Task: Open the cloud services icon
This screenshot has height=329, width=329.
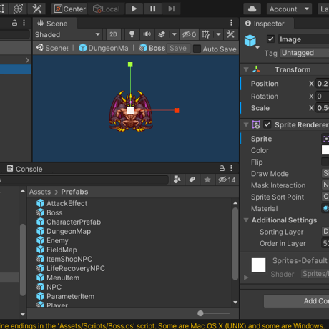Action: click(x=252, y=9)
